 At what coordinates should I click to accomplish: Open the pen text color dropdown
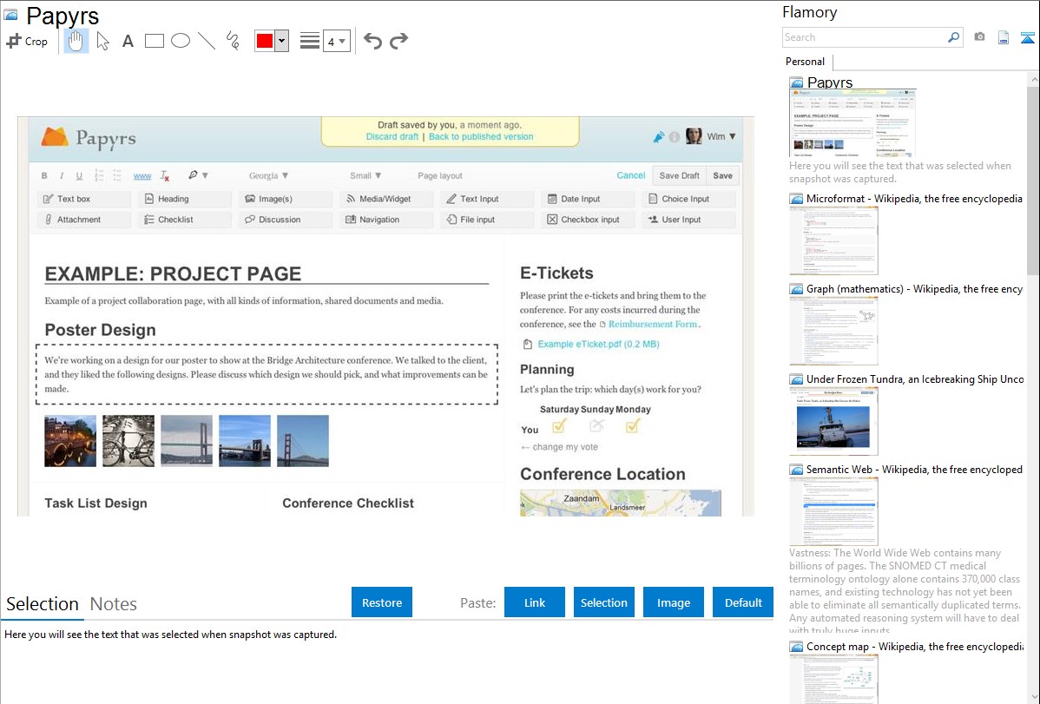(x=198, y=175)
